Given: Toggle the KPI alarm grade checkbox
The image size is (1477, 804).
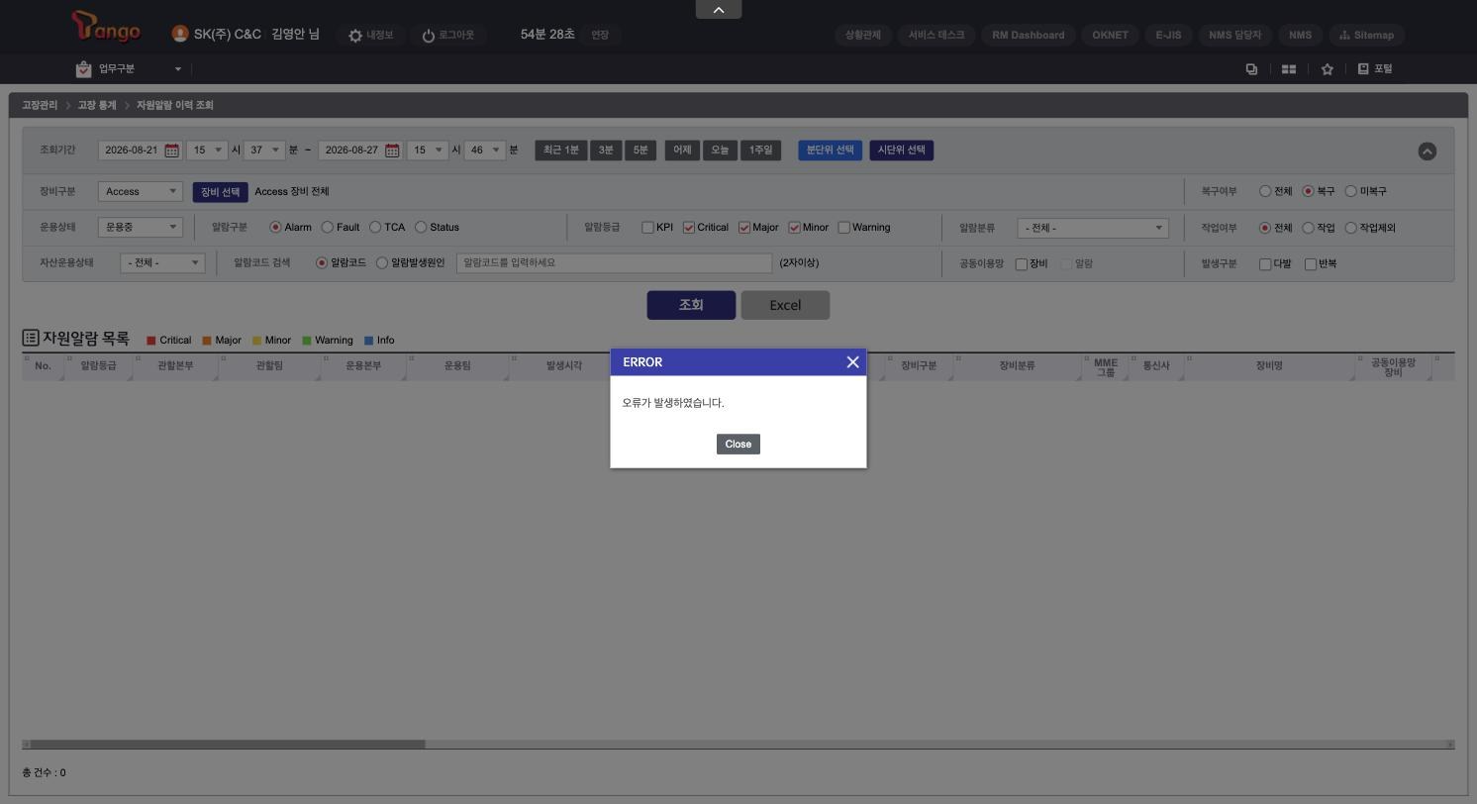Looking at the screenshot, I should pos(647,228).
